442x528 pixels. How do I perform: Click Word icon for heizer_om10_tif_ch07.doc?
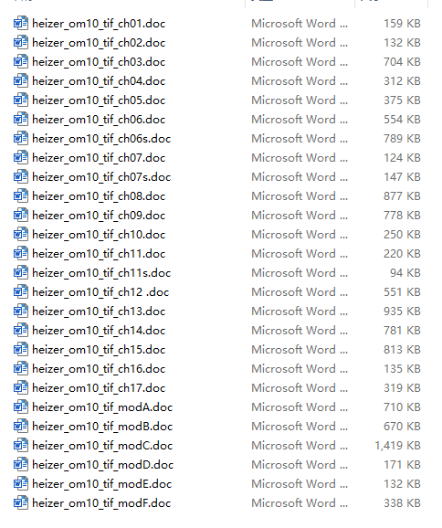[20, 158]
